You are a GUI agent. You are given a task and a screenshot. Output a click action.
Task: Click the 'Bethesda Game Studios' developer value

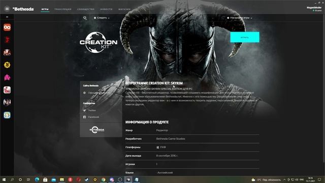(171, 139)
